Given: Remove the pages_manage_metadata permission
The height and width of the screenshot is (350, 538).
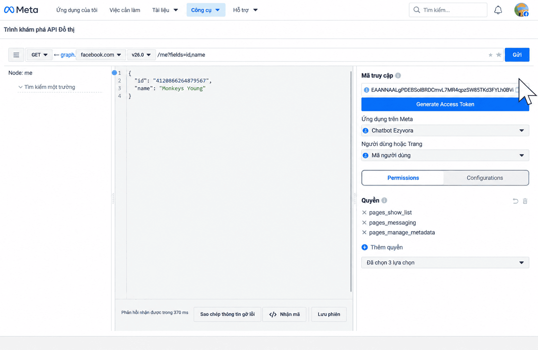Looking at the screenshot, I should 364,233.
